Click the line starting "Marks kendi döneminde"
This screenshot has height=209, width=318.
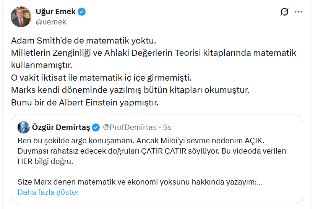coord(130,91)
